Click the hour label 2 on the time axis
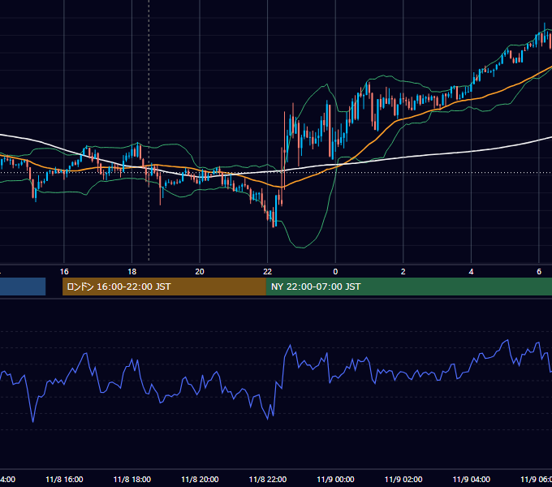The image size is (552, 487). pyautogui.click(x=403, y=272)
